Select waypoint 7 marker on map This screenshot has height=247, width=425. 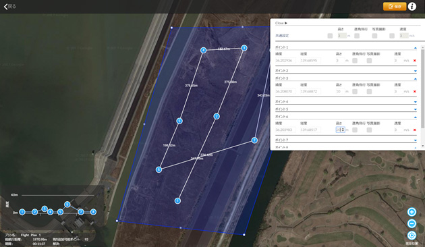(x=254, y=140)
